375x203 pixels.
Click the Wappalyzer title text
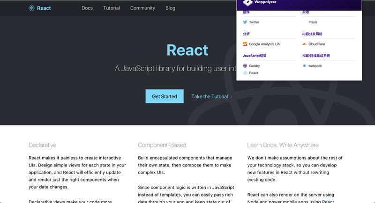[265, 2]
